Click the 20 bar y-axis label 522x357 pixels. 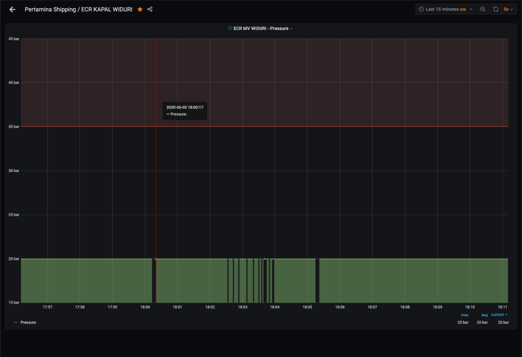click(x=14, y=259)
